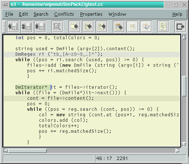Click the exit arrow icon at toolbar end
Viewport: 189px width, 164px height.
(x=180, y=26)
